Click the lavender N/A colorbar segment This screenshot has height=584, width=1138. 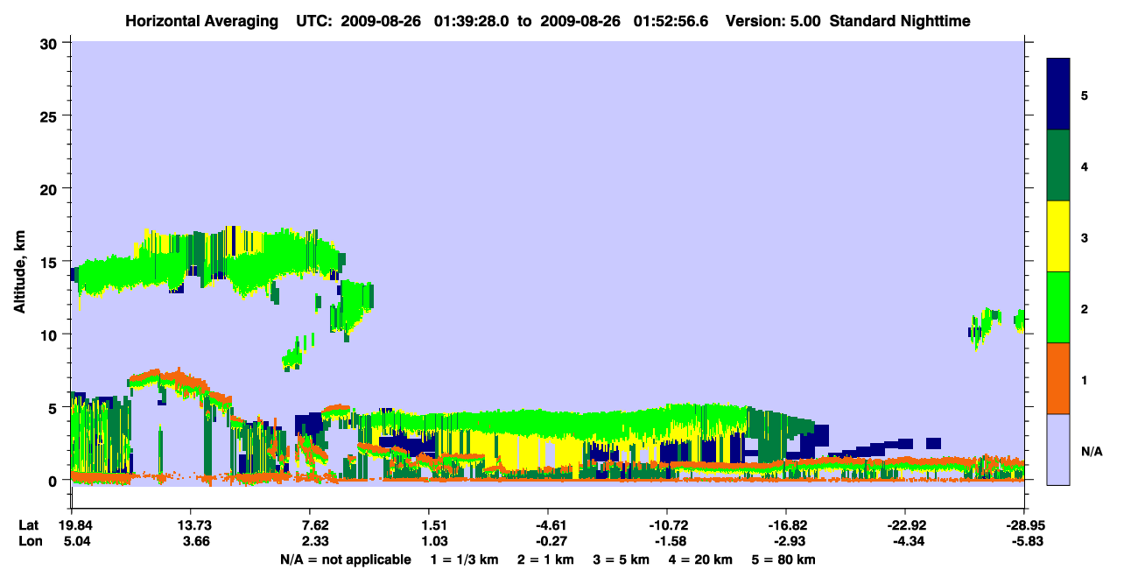coord(1058,449)
